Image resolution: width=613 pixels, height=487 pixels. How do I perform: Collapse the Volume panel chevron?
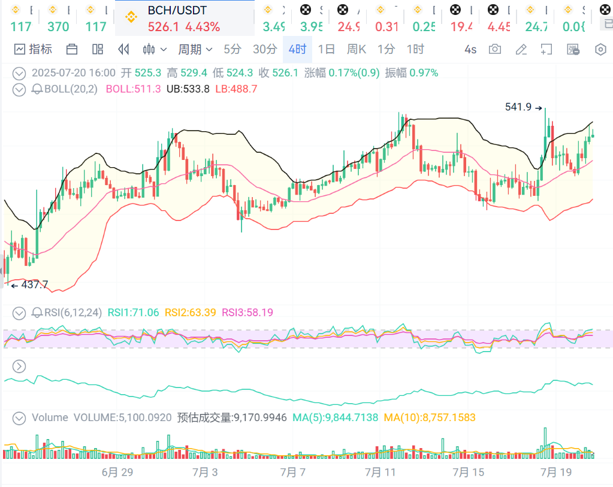pos(19,418)
